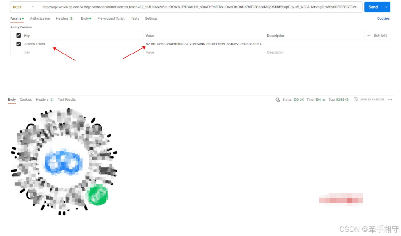Viewport: 401px width, 236px height.
Task: Uncheck the access_token parameter checkbox
Action: pyautogui.click(x=18, y=44)
